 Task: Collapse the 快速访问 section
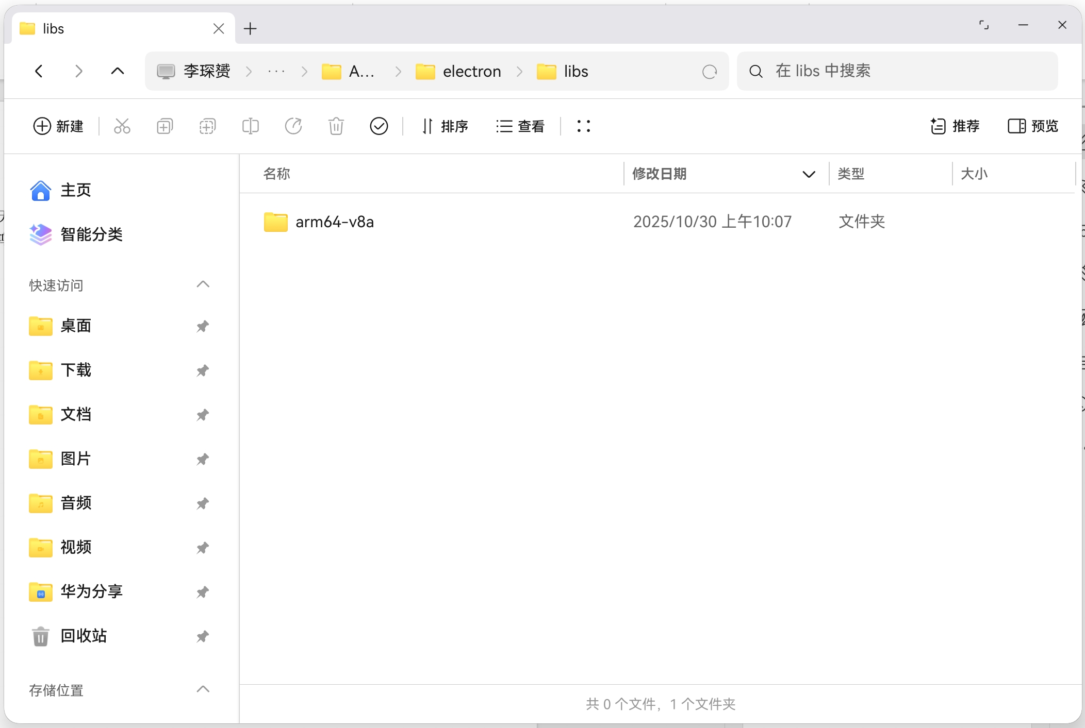[x=203, y=284]
